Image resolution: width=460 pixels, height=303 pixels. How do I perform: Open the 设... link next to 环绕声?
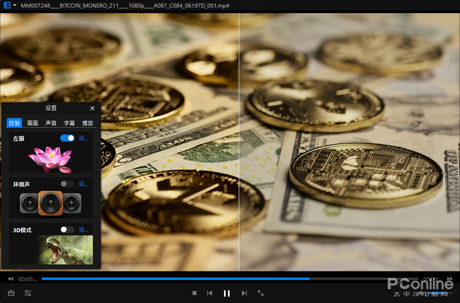pyautogui.click(x=83, y=184)
